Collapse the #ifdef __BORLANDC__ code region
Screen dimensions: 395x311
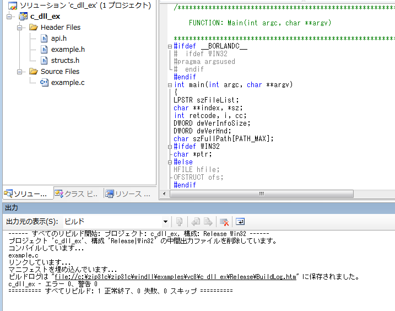(170, 46)
